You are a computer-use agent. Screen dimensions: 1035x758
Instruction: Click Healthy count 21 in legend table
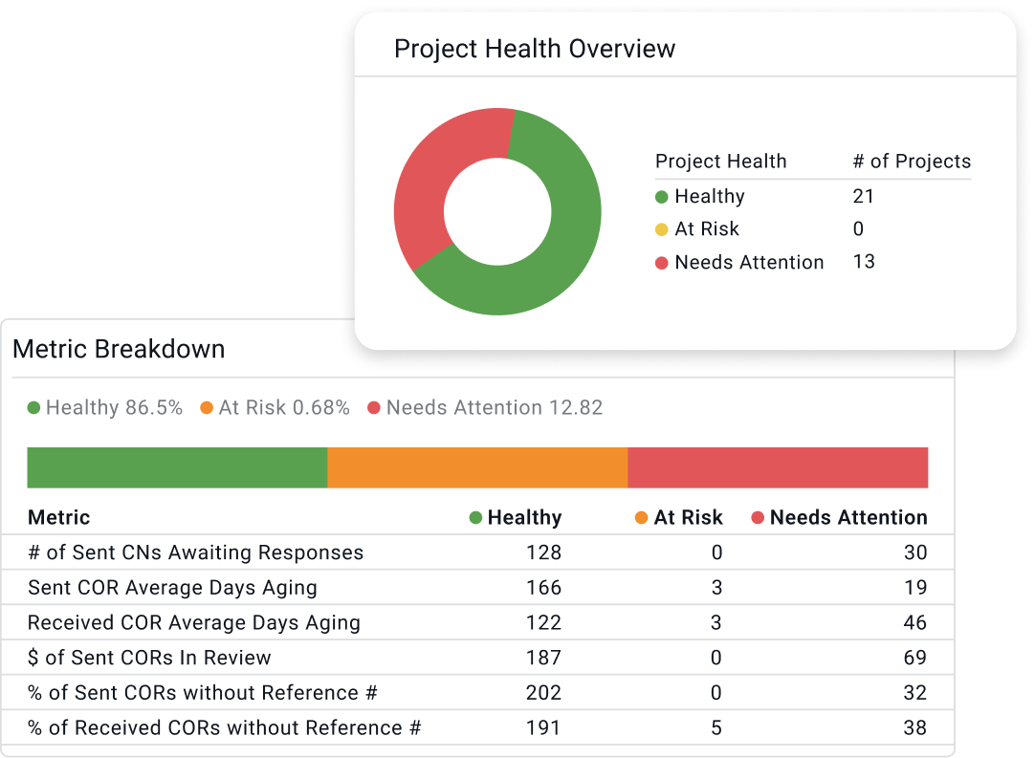(864, 197)
